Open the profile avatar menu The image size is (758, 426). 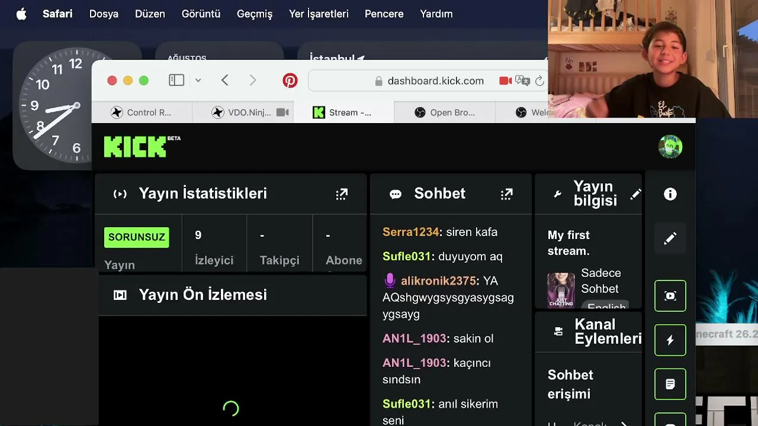coord(670,147)
